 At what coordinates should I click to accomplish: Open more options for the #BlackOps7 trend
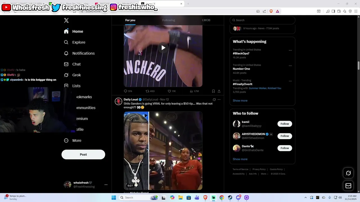pyautogui.click(x=290, y=50)
